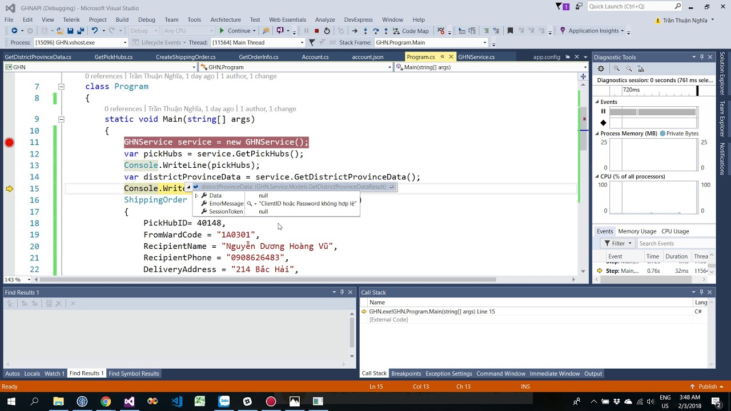Open the Immediate Window tab
Image resolution: width=731 pixels, height=411 pixels.
[555, 374]
